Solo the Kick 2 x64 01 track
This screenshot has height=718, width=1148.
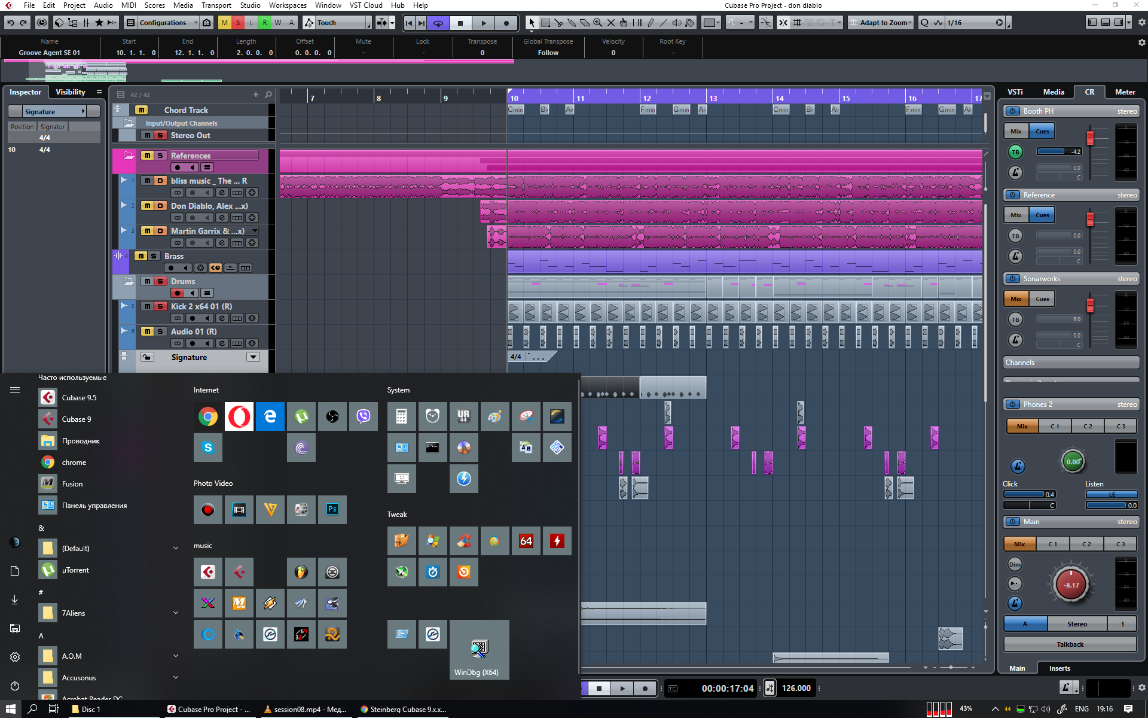[160, 306]
